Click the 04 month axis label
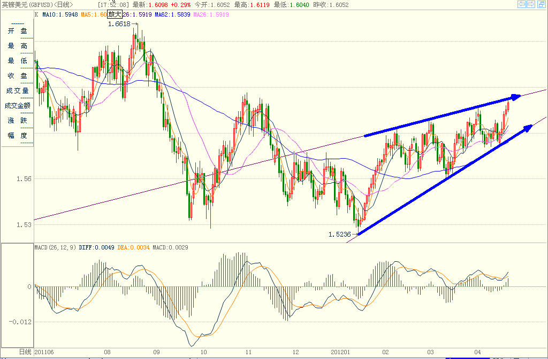 (478, 352)
